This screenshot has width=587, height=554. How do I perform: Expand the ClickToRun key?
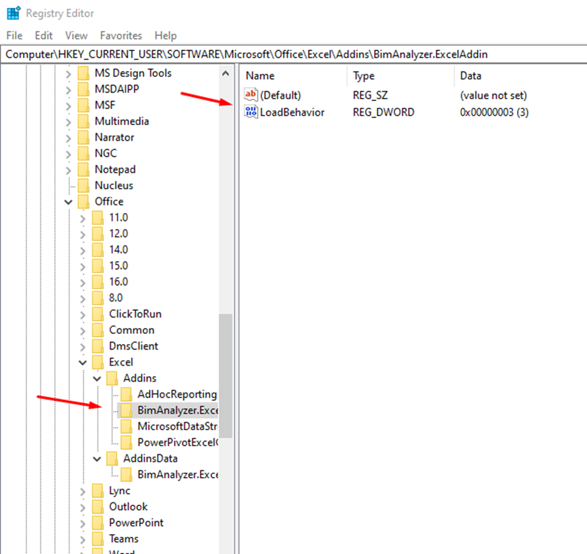pos(82,315)
